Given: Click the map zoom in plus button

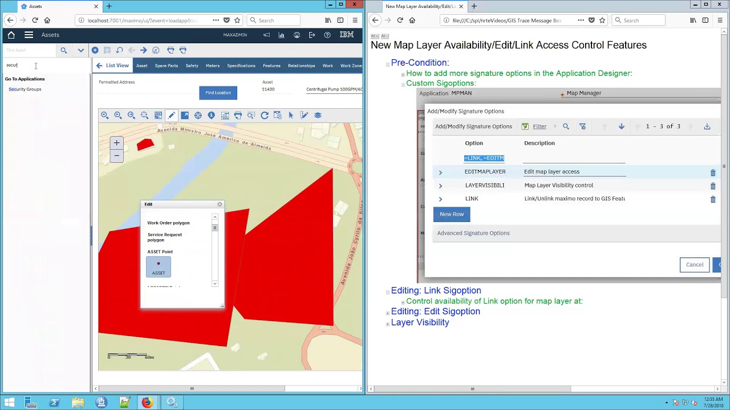Looking at the screenshot, I should click(x=116, y=143).
